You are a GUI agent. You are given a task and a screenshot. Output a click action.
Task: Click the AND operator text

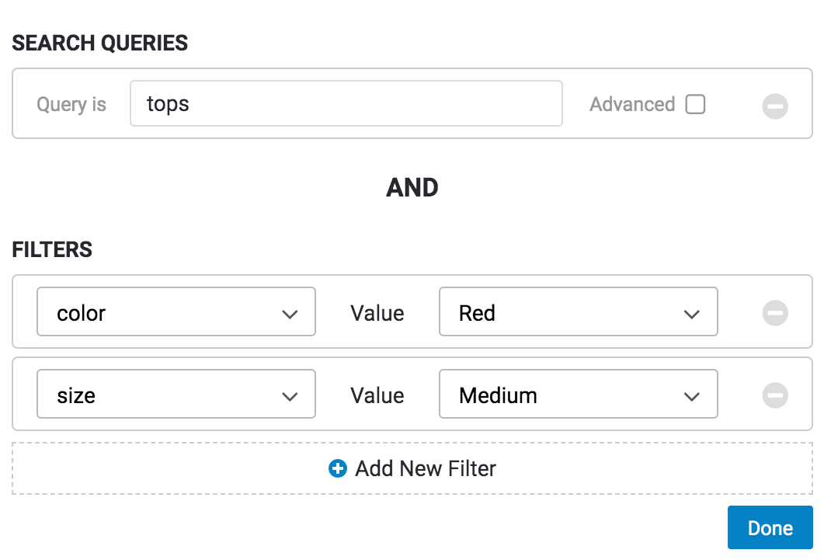click(412, 188)
